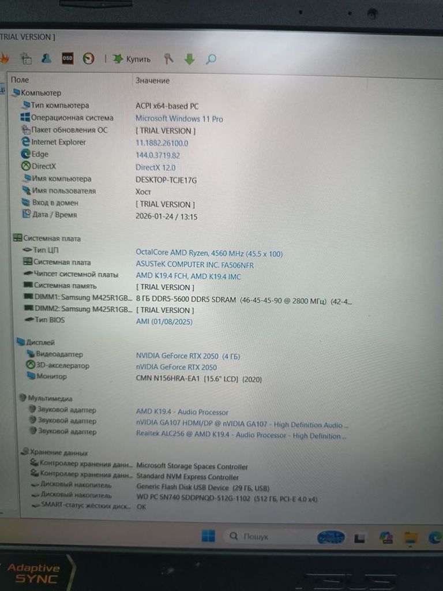
Task: Select the Edge row in Компьютер section
Action: pyautogui.click(x=40, y=154)
